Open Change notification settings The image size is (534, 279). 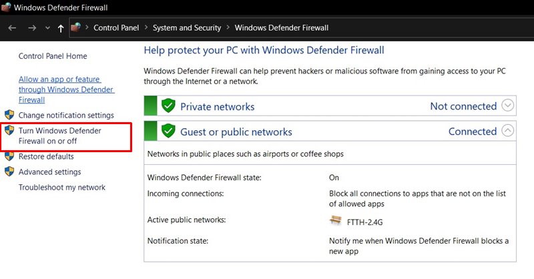click(x=66, y=115)
